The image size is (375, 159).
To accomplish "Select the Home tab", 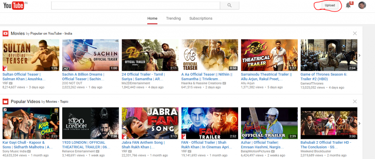I will click(x=152, y=18).
